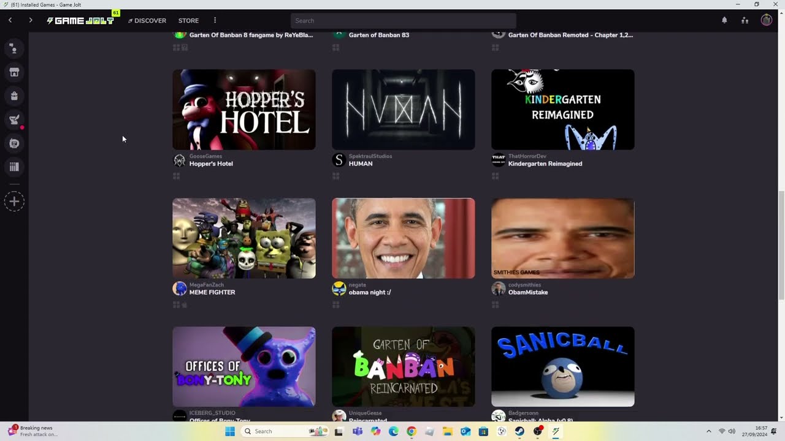The height and width of the screenshot is (441, 785).
Task: Click the HUMAN game thumbnail
Action: click(x=404, y=110)
